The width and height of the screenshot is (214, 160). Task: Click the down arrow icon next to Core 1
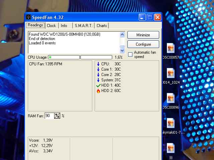[98, 69]
